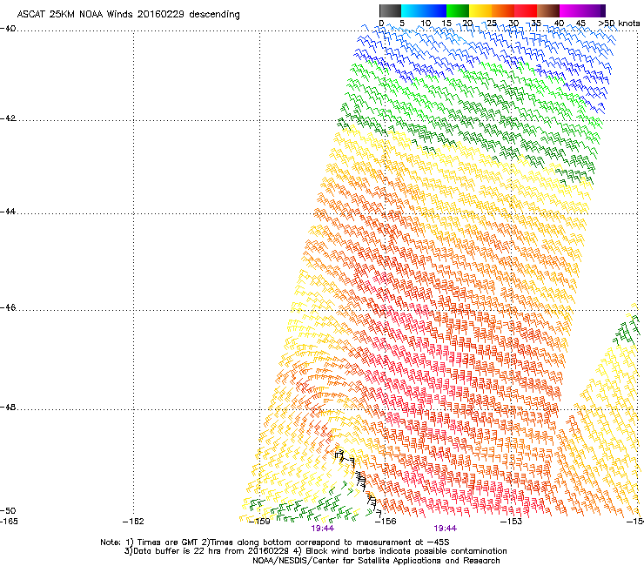Click the 19:44 time label between -159 and -156
The width and height of the screenshot is (644, 566).
[x=322, y=529]
